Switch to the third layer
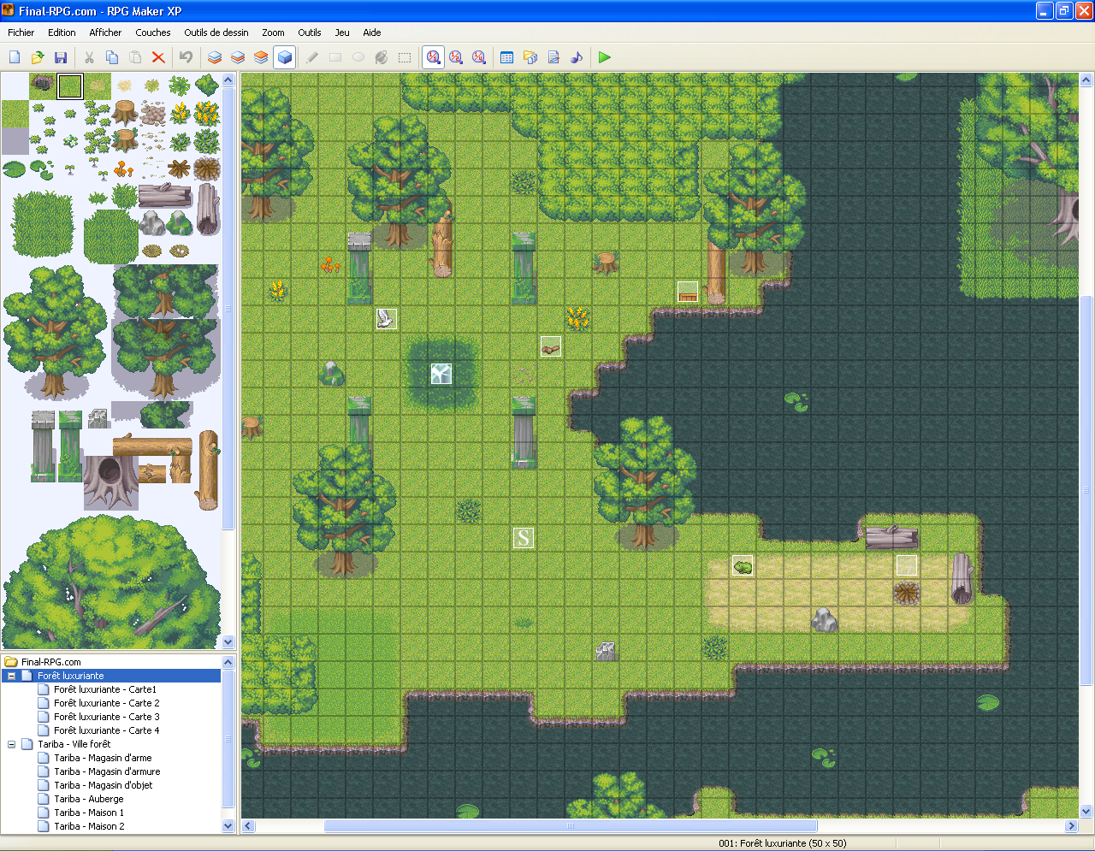This screenshot has height=851, width=1095. [261, 57]
